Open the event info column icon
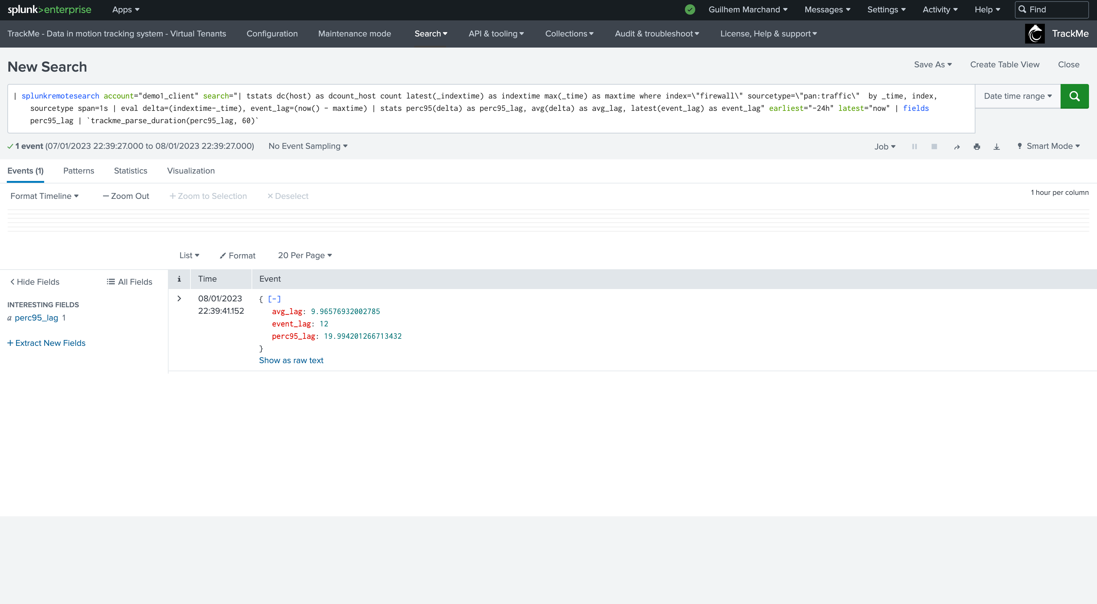 pos(179,279)
